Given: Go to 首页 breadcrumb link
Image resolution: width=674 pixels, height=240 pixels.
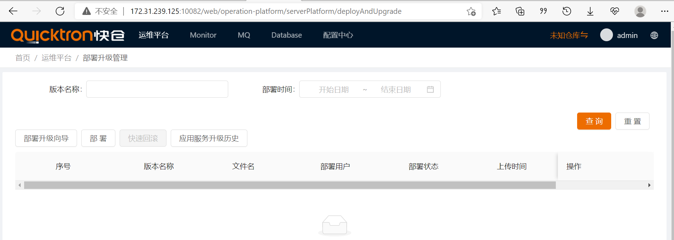Looking at the screenshot, I should (23, 58).
